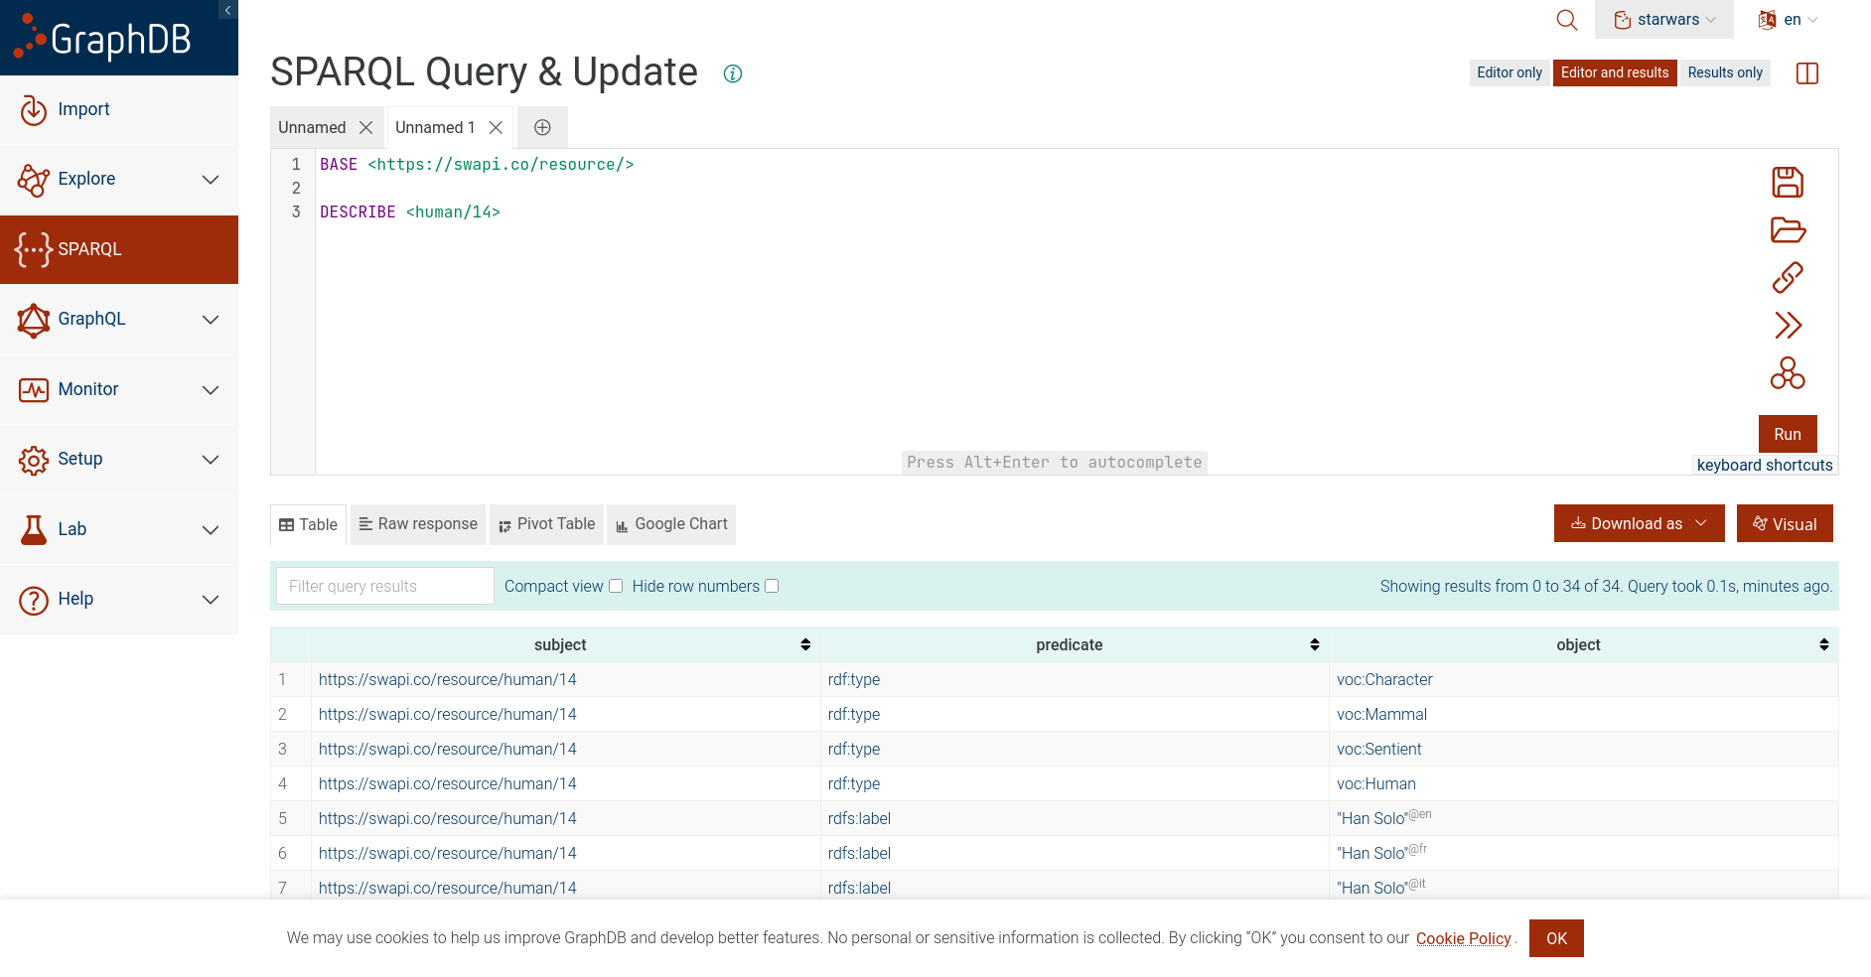This screenshot has width=1871, height=977.
Task: Select the Unnamed query tab
Action: pos(312,127)
